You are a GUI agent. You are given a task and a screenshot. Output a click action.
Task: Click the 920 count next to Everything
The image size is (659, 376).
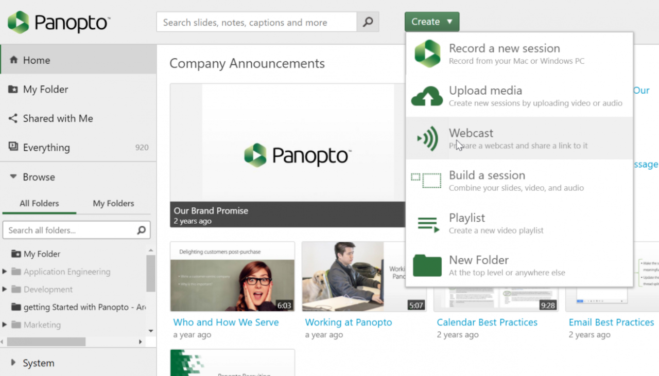[x=142, y=148]
